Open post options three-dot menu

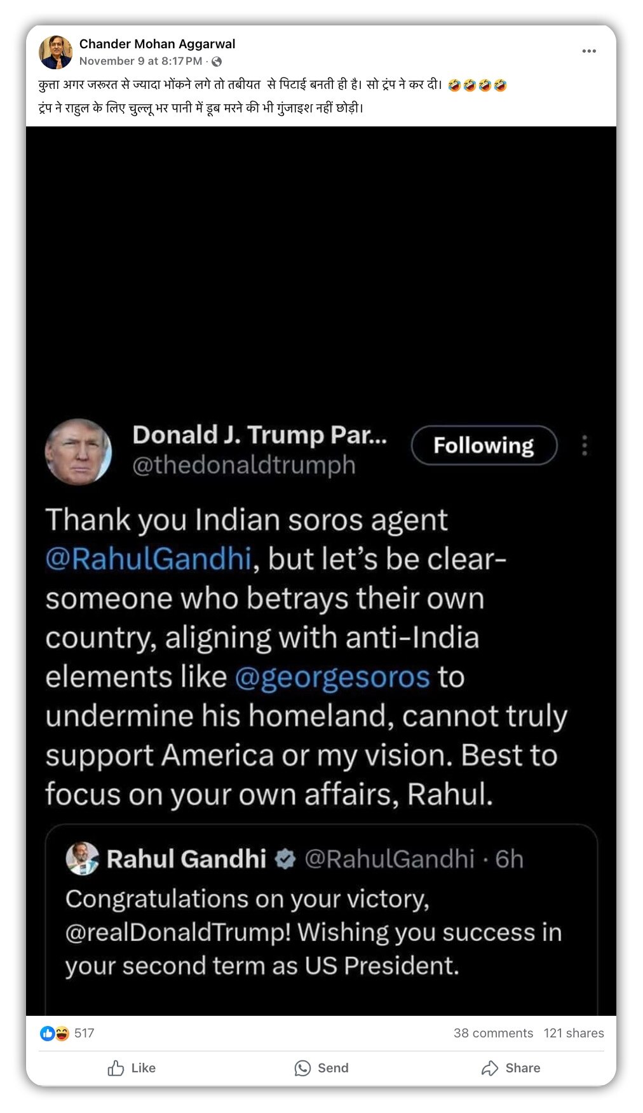point(589,51)
